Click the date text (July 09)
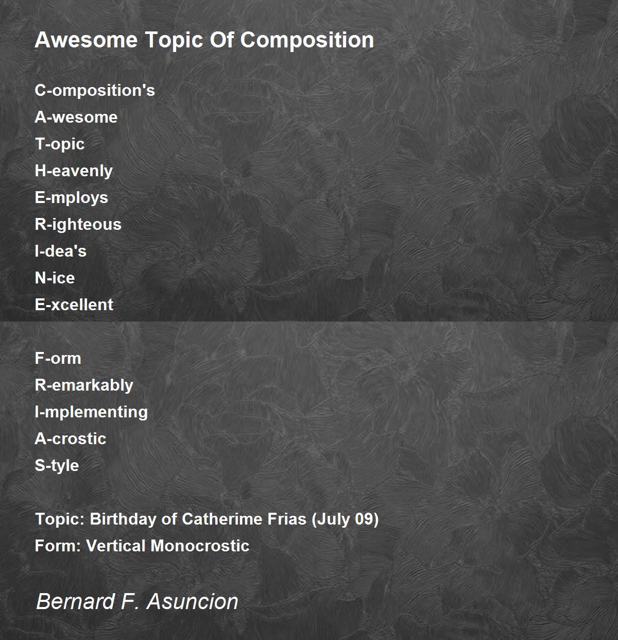 coord(345,519)
